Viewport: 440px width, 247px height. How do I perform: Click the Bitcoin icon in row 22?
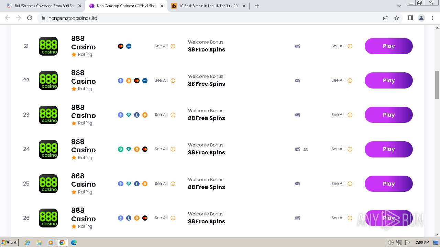[129, 81]
